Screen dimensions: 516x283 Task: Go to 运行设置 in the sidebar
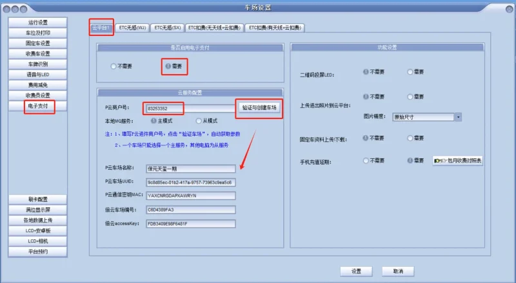click(37, 23)
